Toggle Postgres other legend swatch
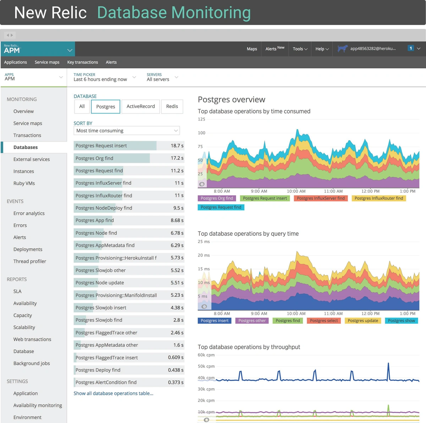Screen dimensions: 426x423 (252, 321)
